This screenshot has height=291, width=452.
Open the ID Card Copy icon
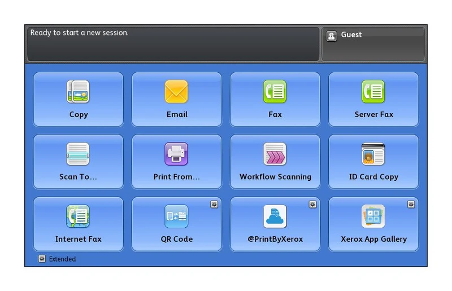coord(373,154)
